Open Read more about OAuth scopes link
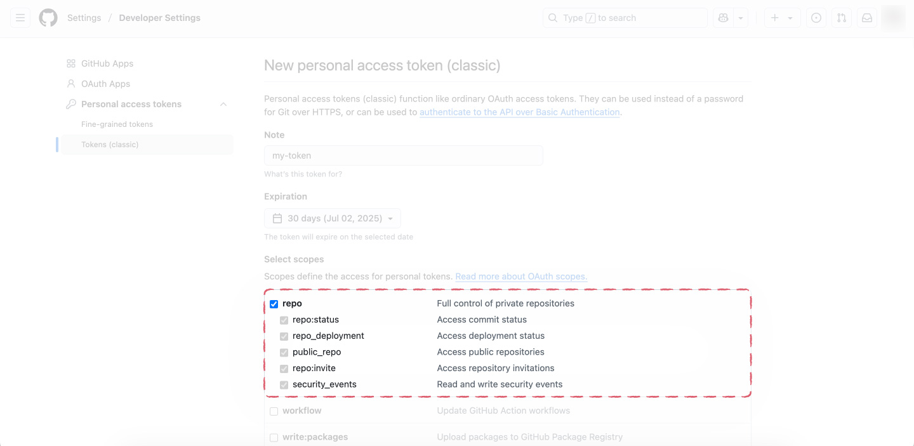Screen dimensions: 914x446 click(520, 276)
